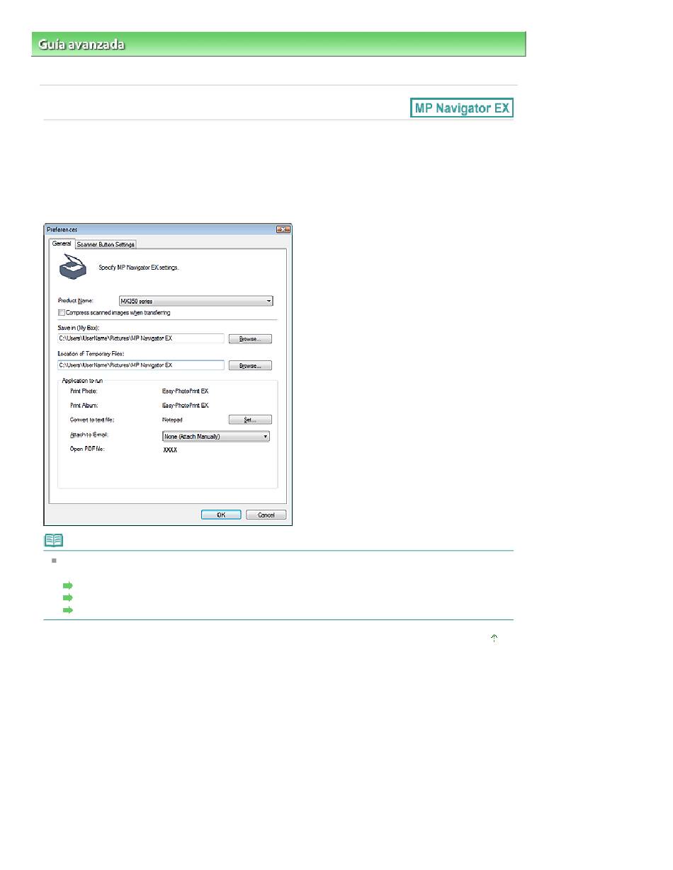Click the open book Note icon
This screenshot has width=673, height=870.
pyautogui.click(x=54, y=540)
